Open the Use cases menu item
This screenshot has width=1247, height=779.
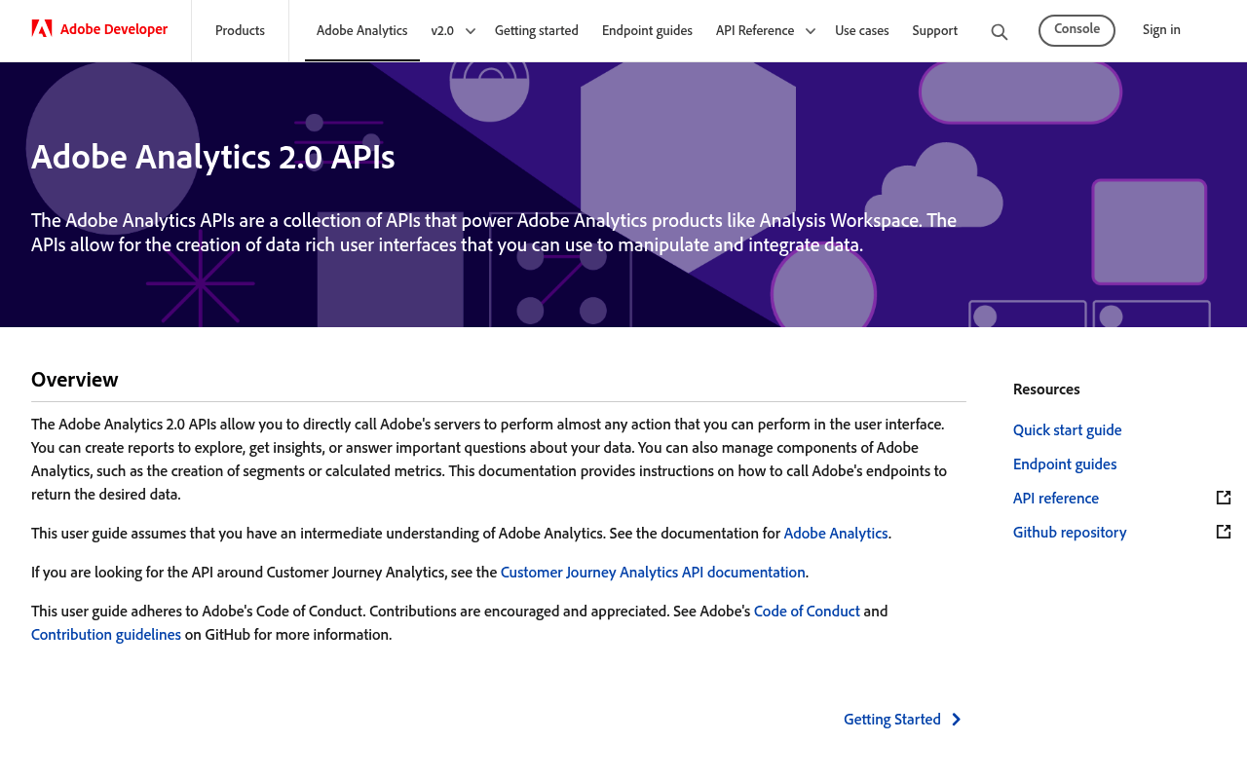tap(862, 30)
